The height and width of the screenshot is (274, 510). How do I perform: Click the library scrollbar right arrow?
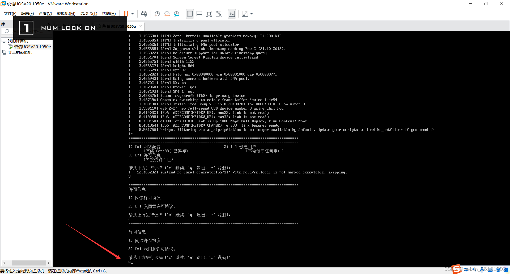coord(49,263)
